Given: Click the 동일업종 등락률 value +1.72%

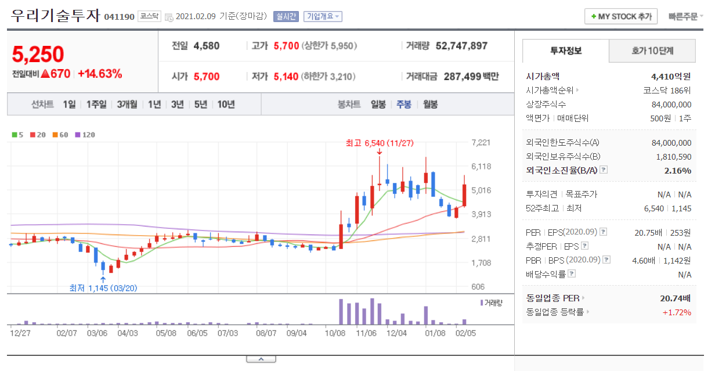Looking at the screenshot, I should (x=677, y=312).
